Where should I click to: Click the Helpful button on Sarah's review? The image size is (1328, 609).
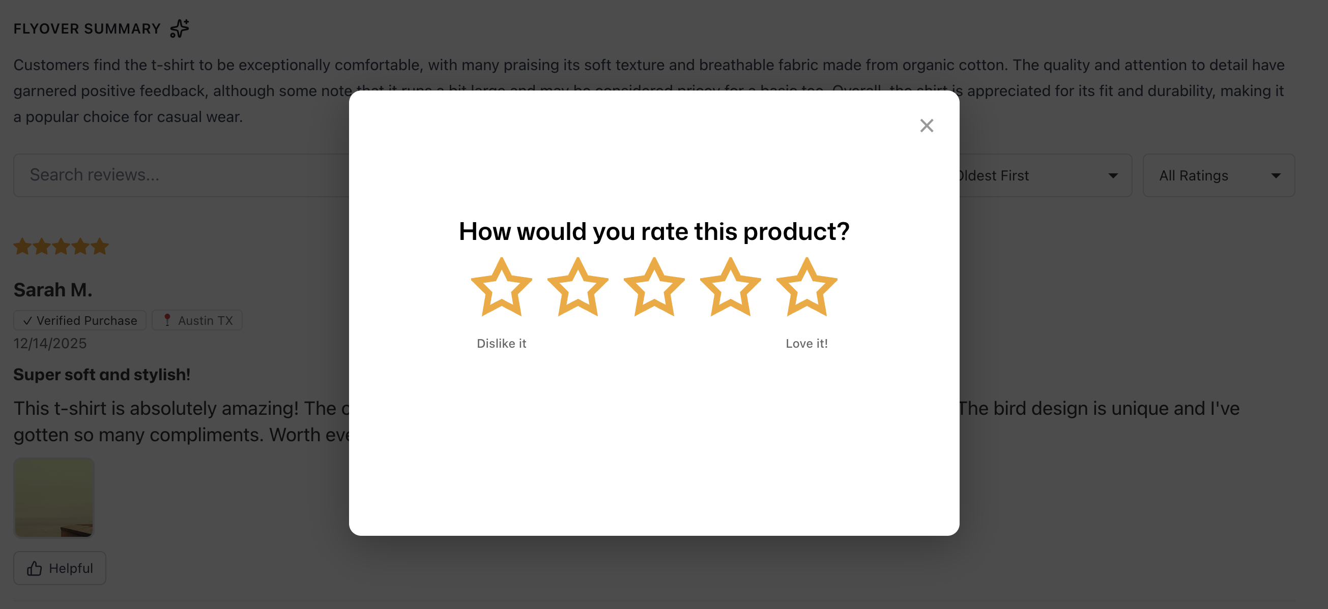tap(60, 568)
